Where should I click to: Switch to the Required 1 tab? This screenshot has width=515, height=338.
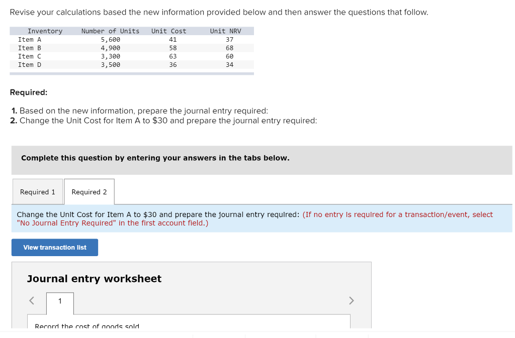[x=37, y=191]
